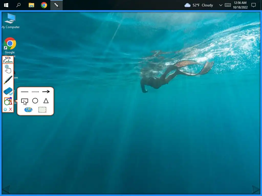Go to previous page arrow at bottom-left

6,189
